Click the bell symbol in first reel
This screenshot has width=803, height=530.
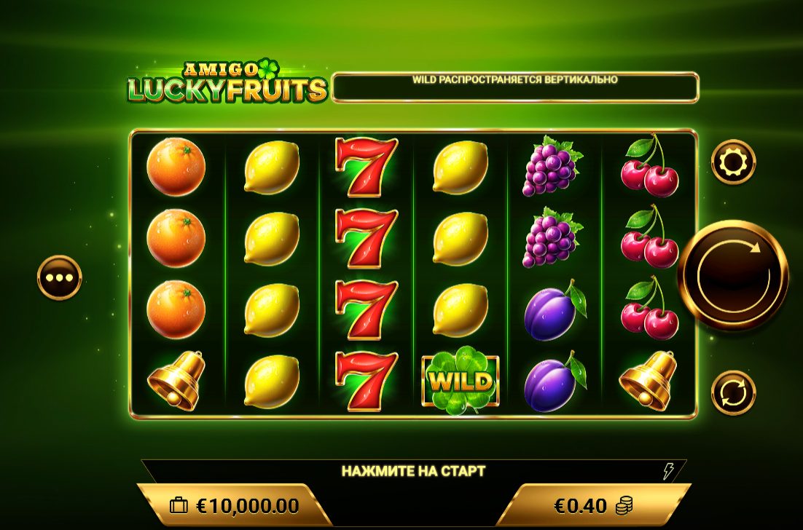tap(176, 381)
